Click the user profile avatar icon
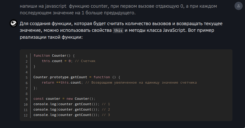Screen dimensions: 245x128 (x=238, y=6)
